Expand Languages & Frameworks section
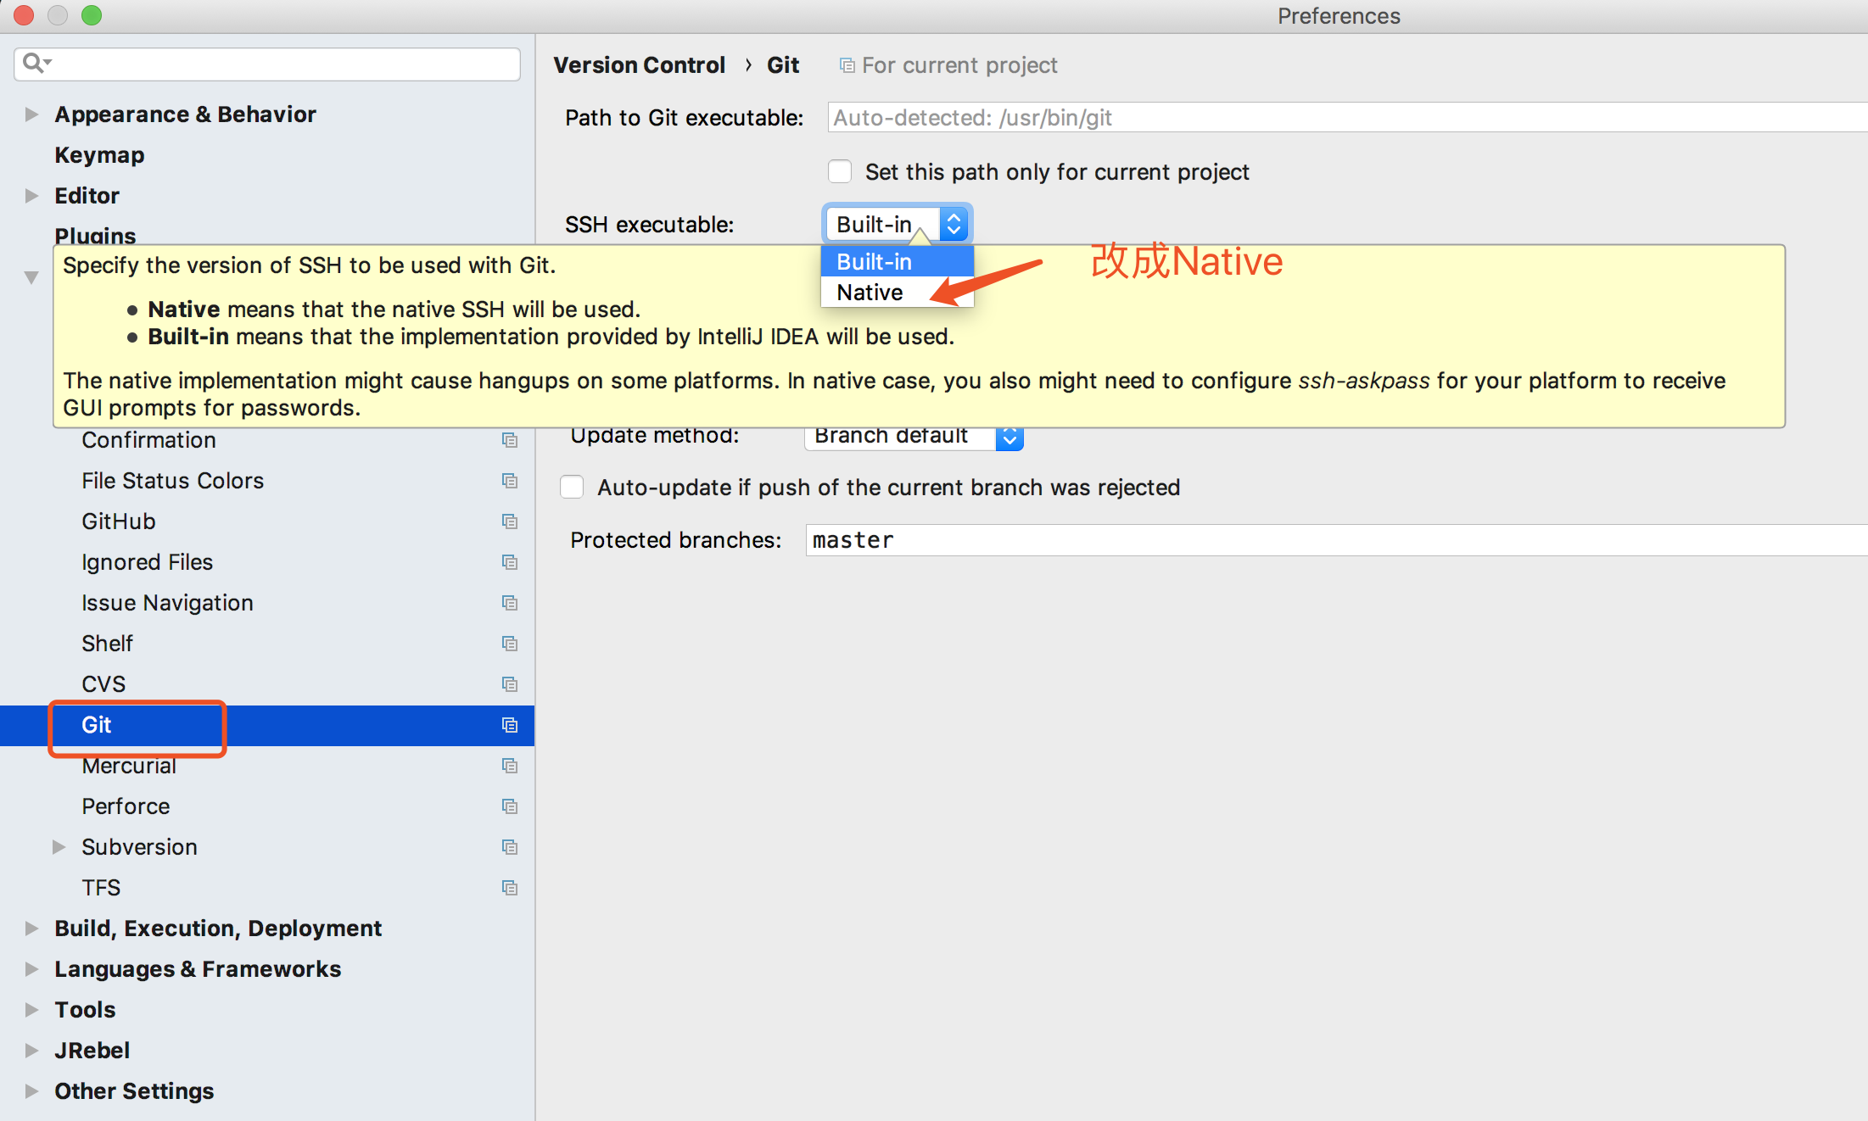Viewport: 1868px width, 1121px height. pyautogui.click(x=31, y=969)
